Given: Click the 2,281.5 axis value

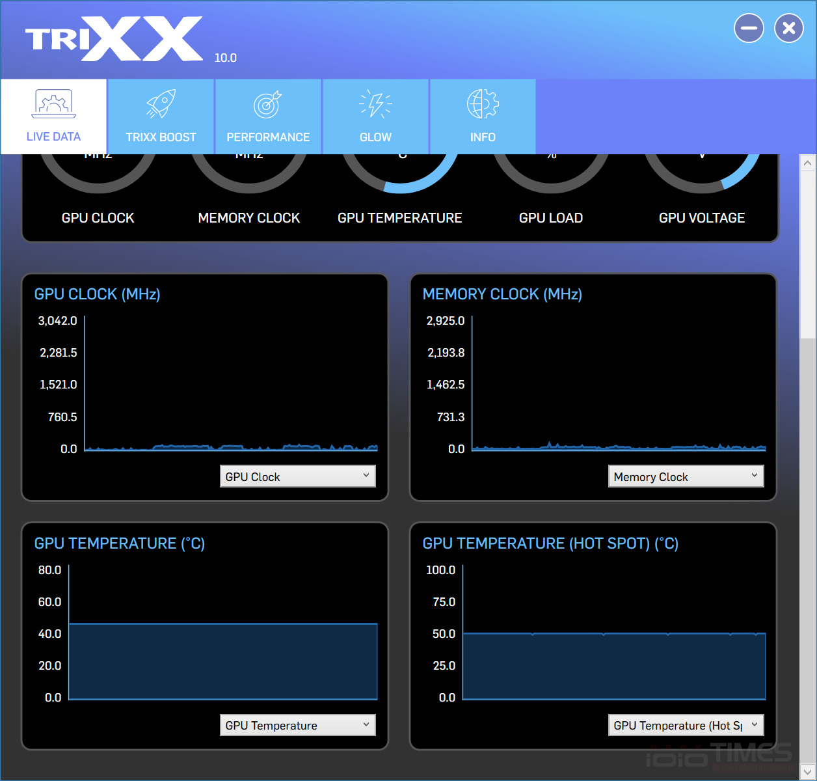Looking at the screenshot, I should tap(59, 353).
